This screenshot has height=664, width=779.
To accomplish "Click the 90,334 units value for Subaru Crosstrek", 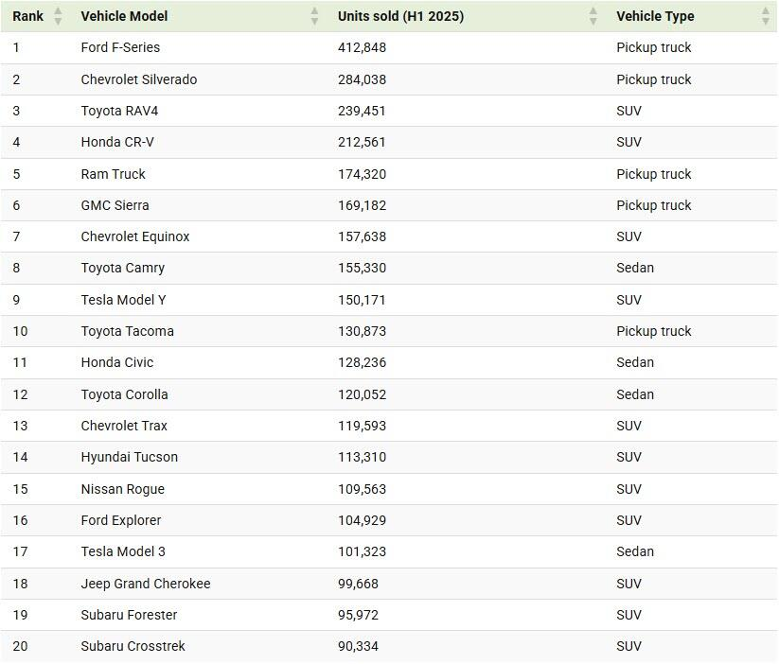I will 358,646.
